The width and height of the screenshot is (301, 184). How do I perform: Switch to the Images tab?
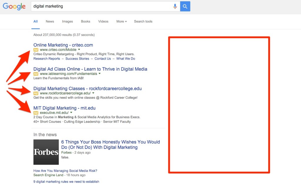[x=67, y=21]
